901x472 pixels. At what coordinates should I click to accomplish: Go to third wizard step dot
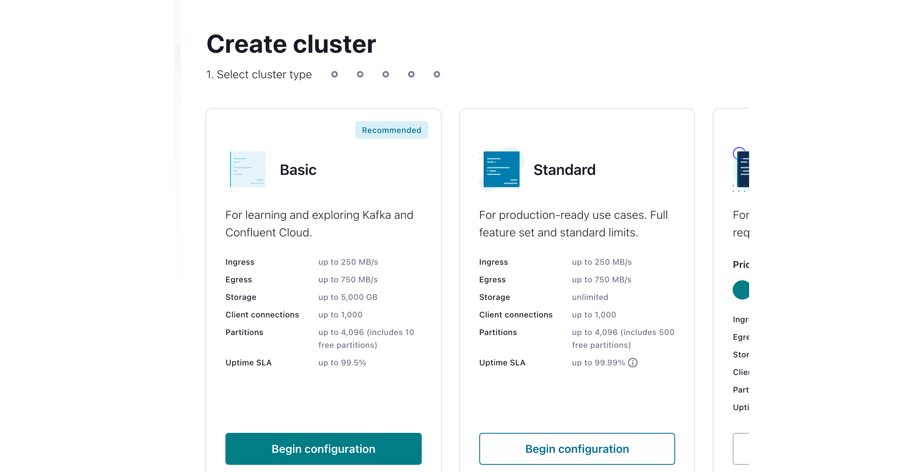click(360, 74)
